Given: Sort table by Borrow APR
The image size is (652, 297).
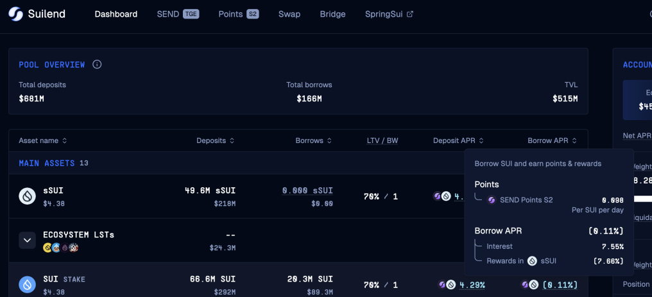Looking at the screenshot, I should [552, 140].
